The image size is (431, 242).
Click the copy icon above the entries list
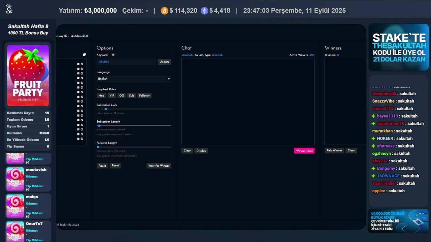tap(84, 55)
